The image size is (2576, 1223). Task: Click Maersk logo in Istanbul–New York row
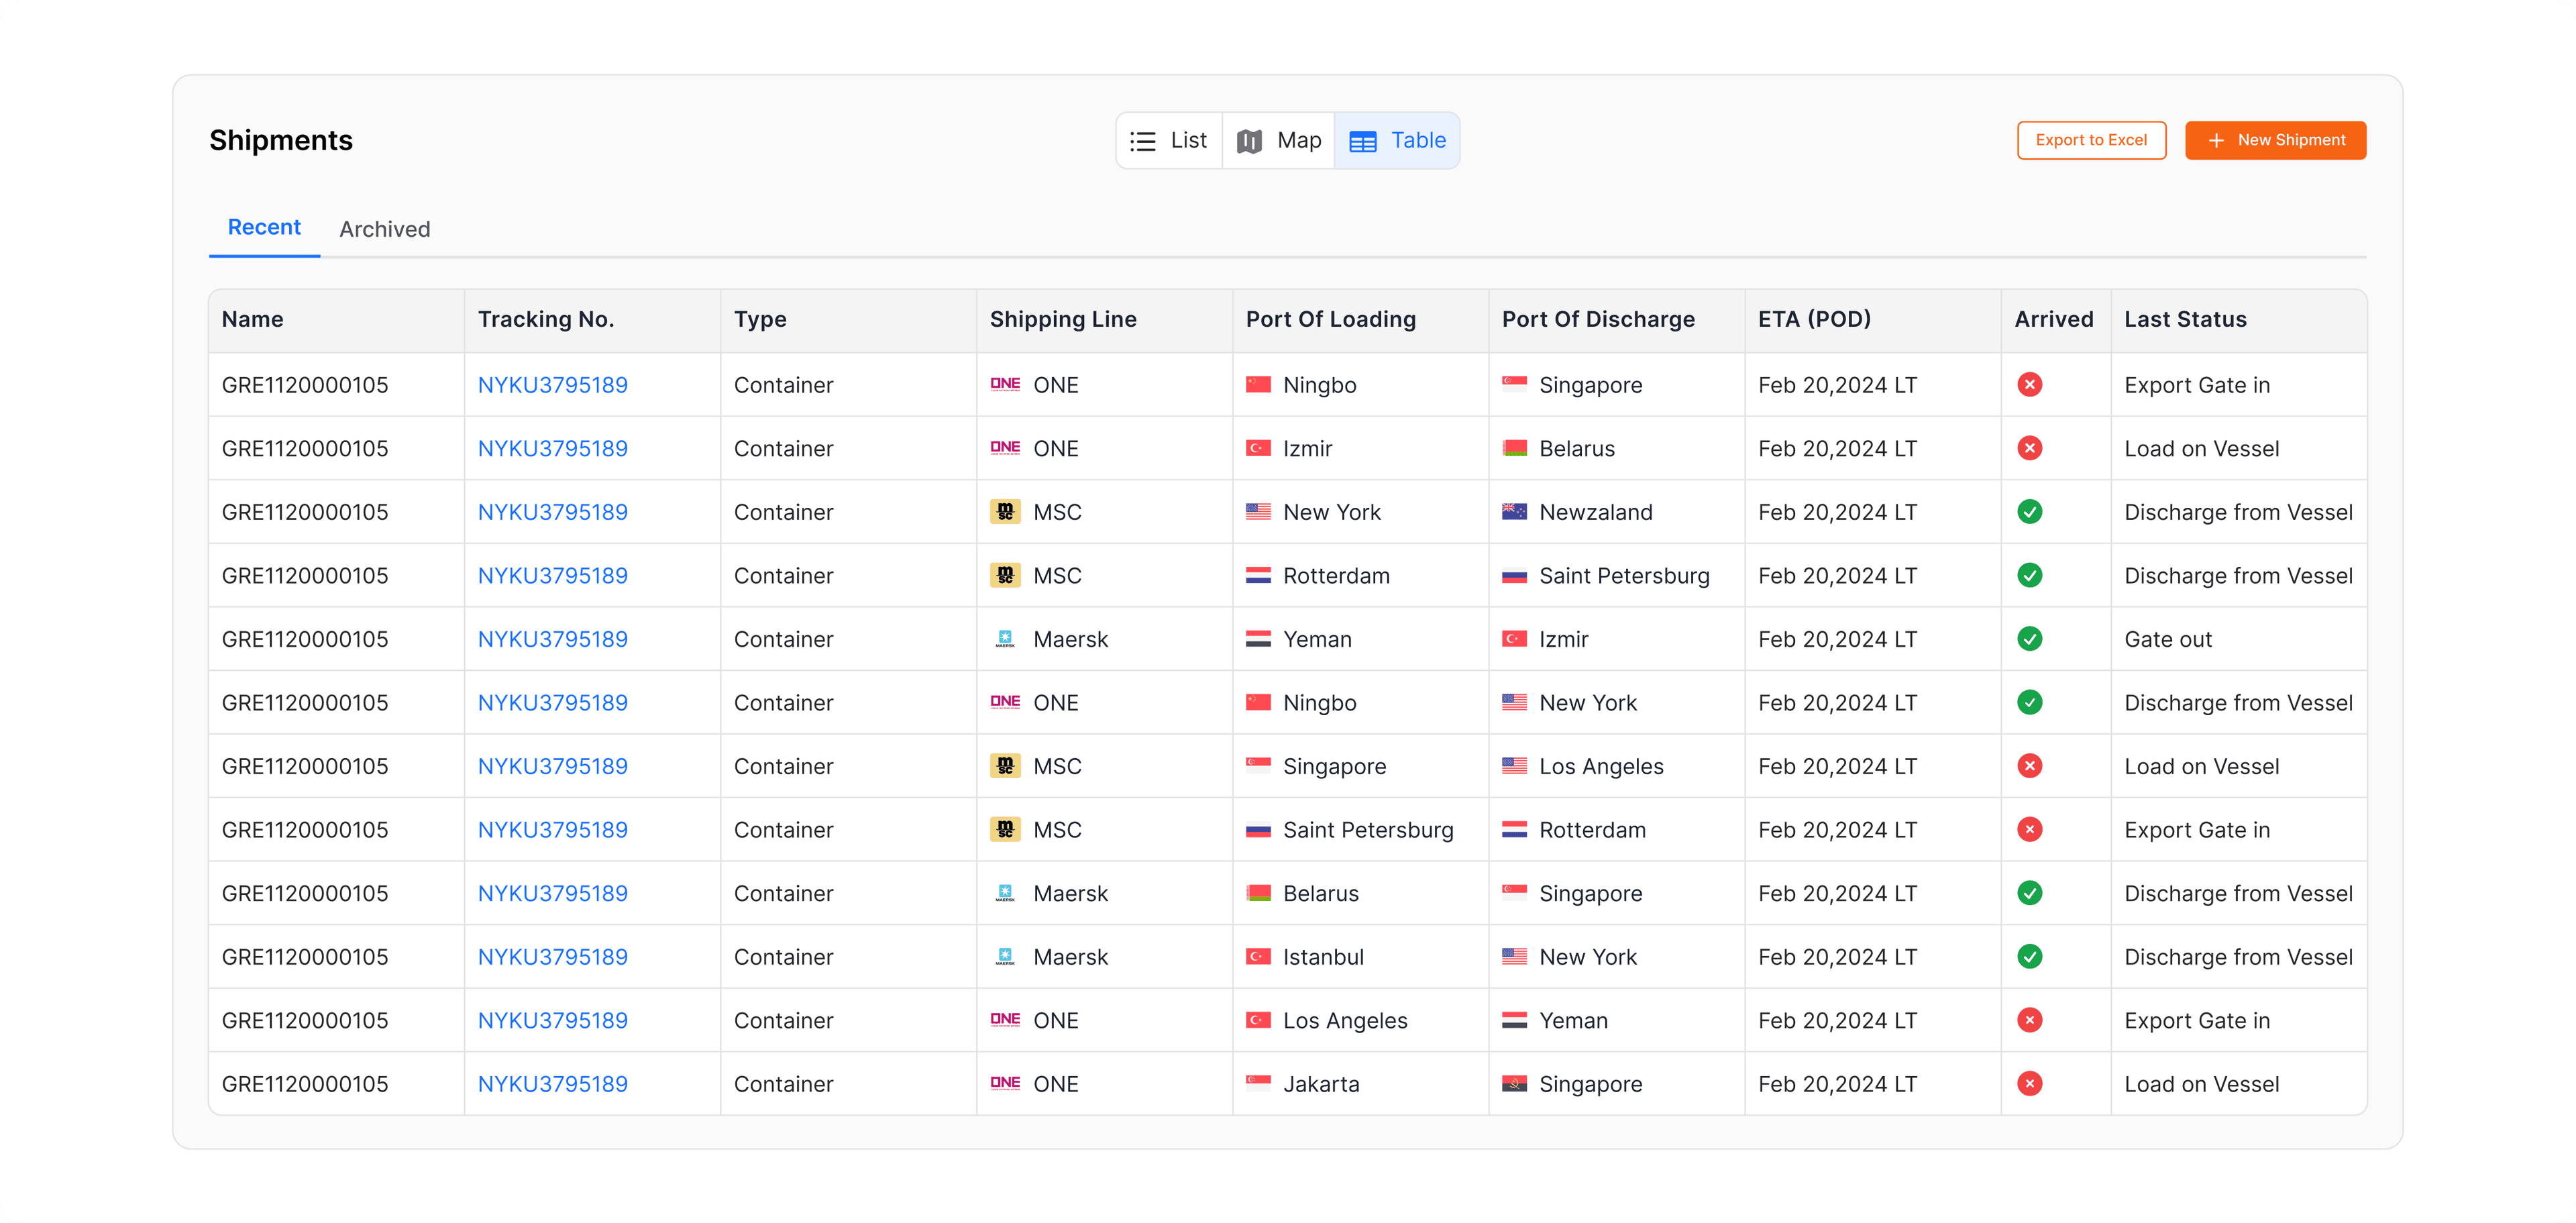click(1005, 957)
